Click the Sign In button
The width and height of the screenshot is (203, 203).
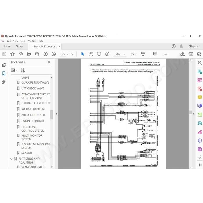194,46
